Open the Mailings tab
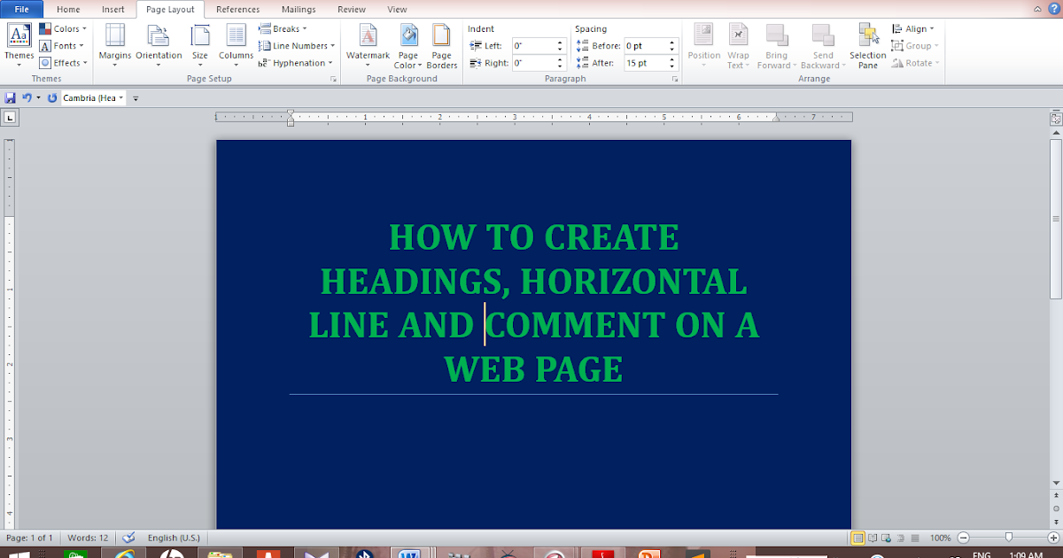The image size is (1063, 558). pos(298,9)
